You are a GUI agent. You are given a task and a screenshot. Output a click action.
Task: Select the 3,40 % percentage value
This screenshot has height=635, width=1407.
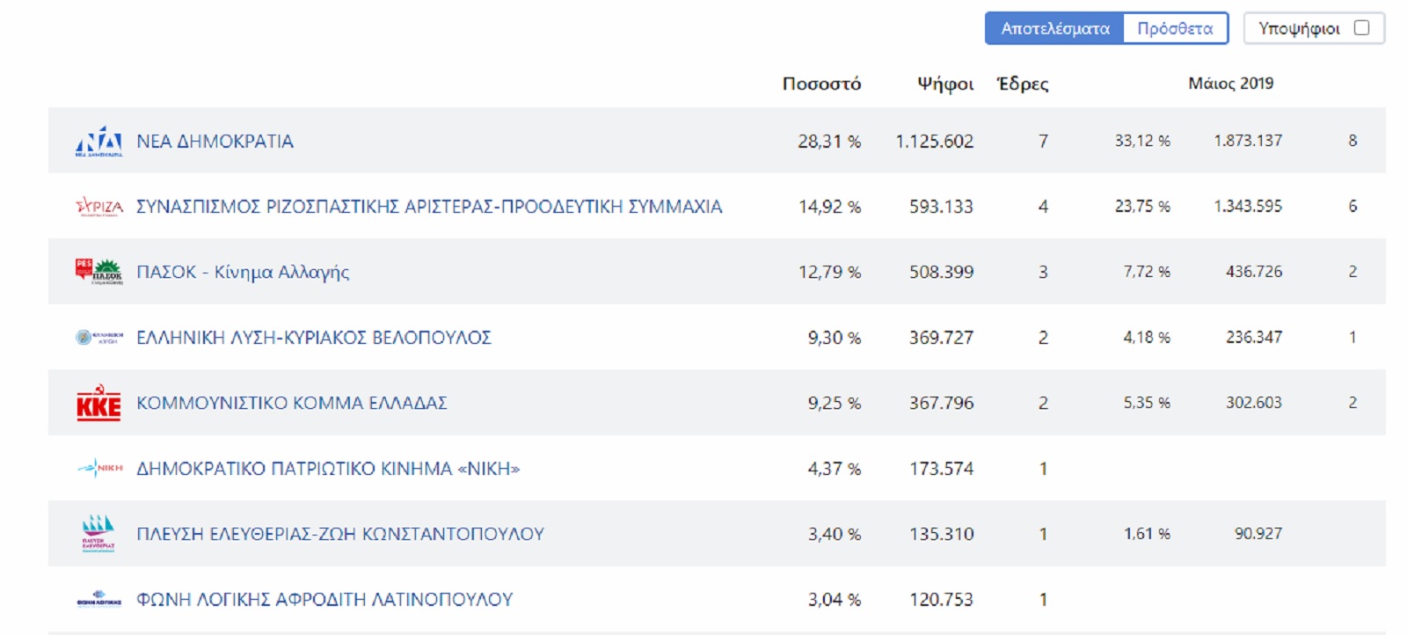835,534
